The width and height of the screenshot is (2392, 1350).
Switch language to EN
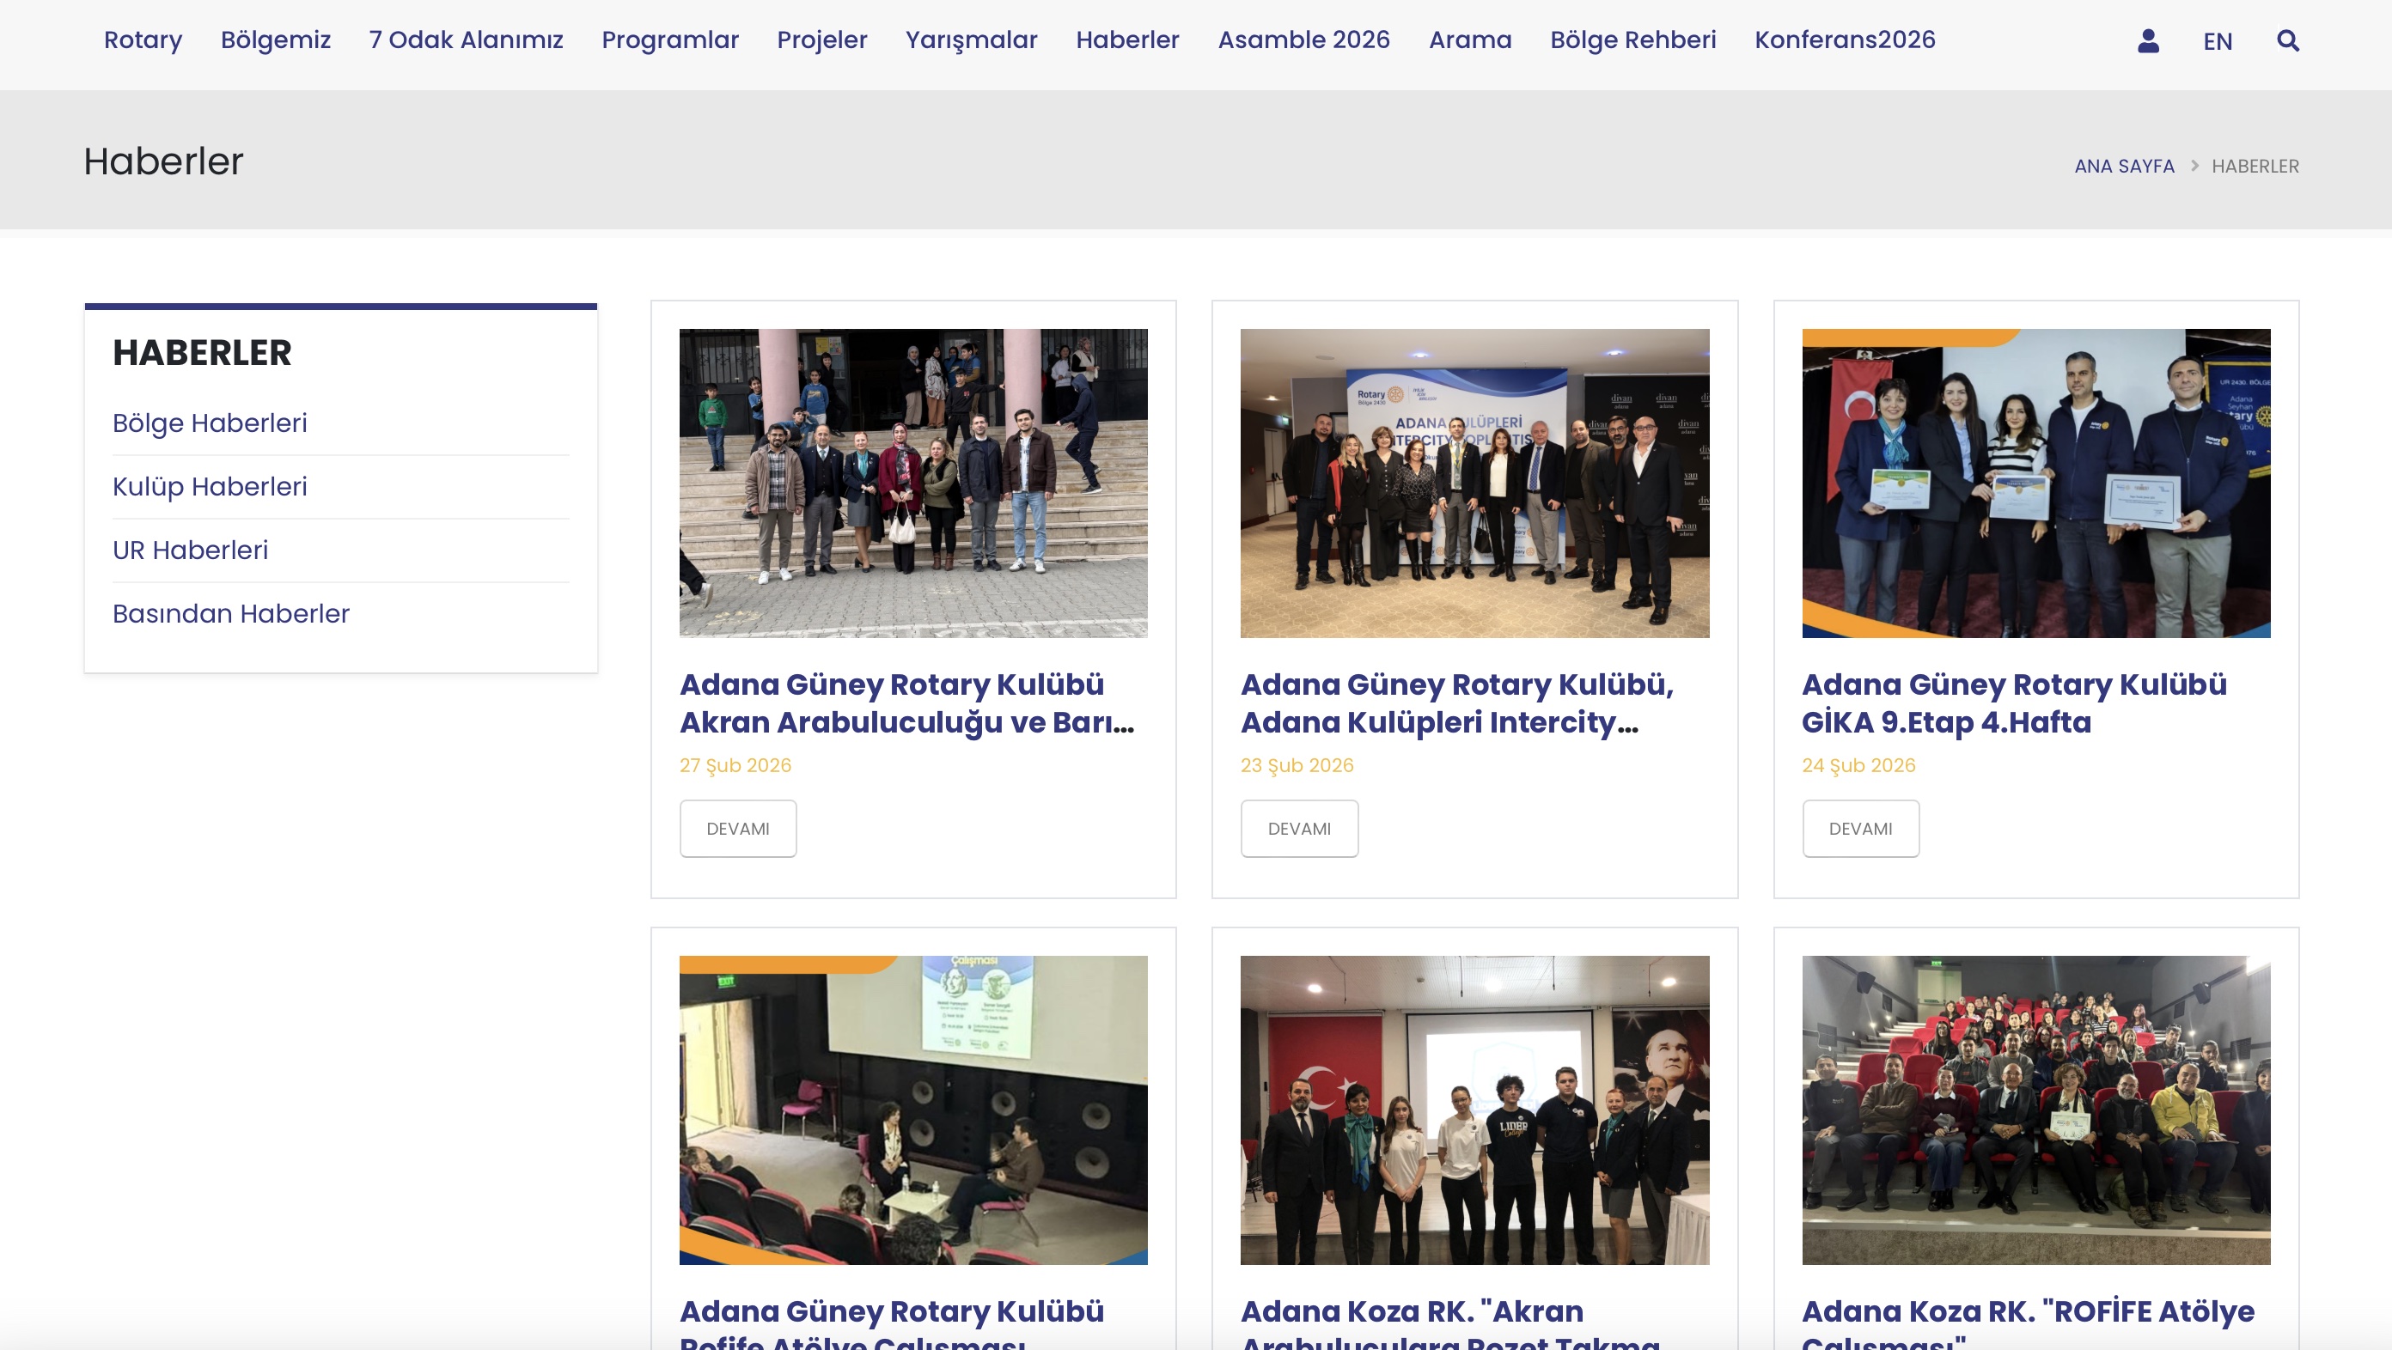[x=2218, y=42]
